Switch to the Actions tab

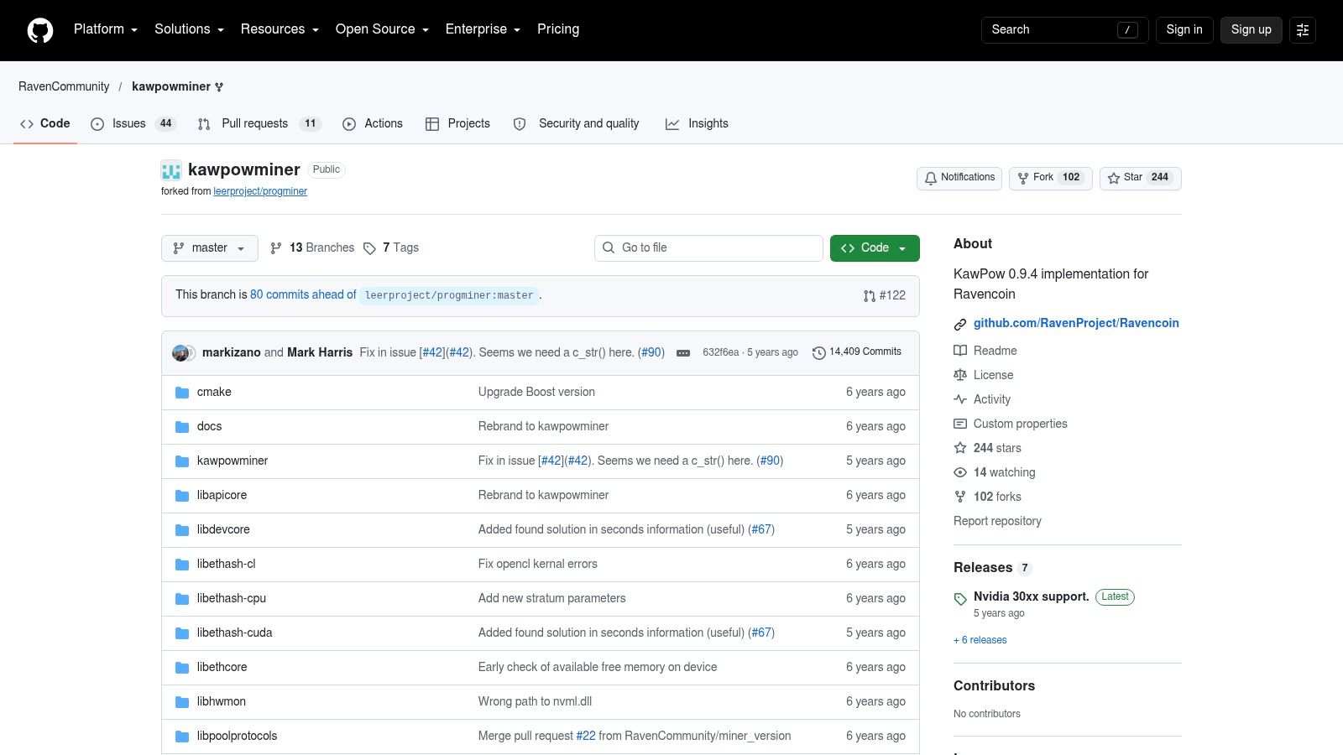[373, 124]
